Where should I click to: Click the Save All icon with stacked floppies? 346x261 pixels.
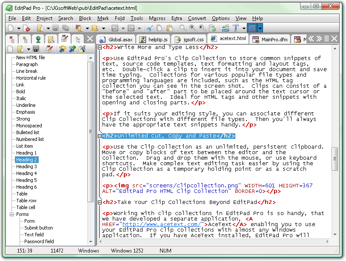(x=66, y=28)
